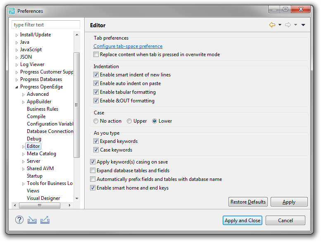Click the export preferences icon
This screenshot has width=321, height=242.
45,220
